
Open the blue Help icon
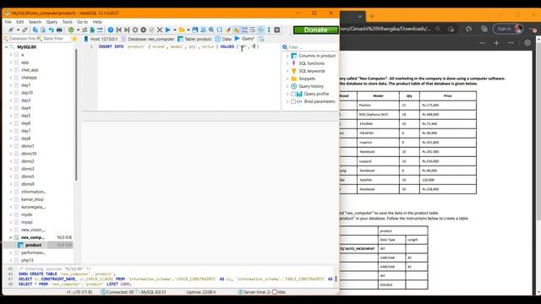(x=111, y=30)
